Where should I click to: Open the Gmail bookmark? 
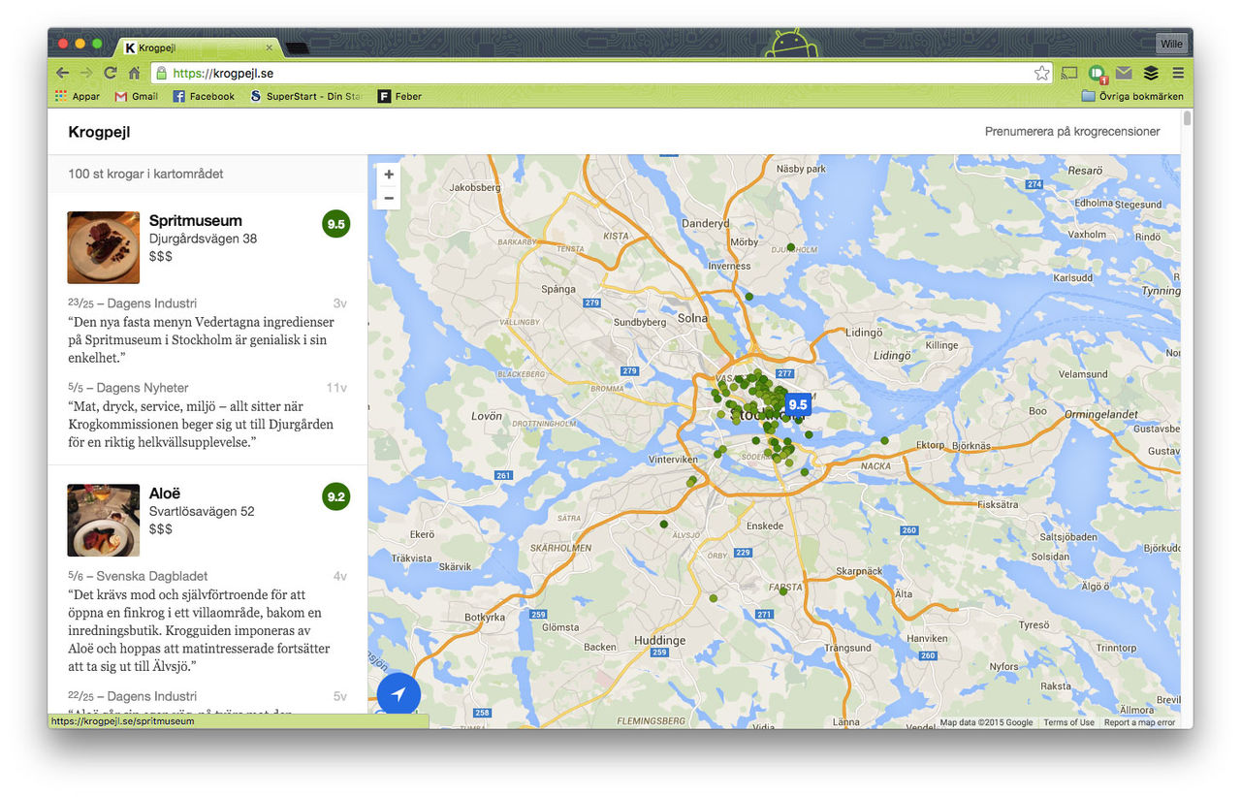click(x=137, y=96)
